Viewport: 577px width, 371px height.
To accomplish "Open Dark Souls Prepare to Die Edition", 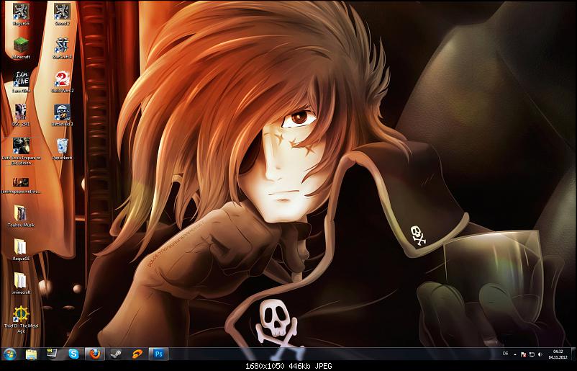I will pos(21,151).
